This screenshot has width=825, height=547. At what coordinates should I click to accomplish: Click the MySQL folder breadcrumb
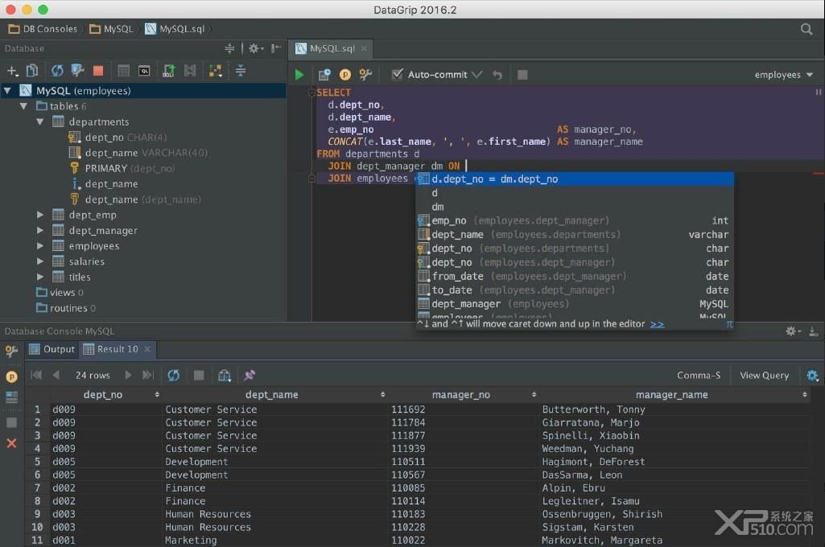112,29
